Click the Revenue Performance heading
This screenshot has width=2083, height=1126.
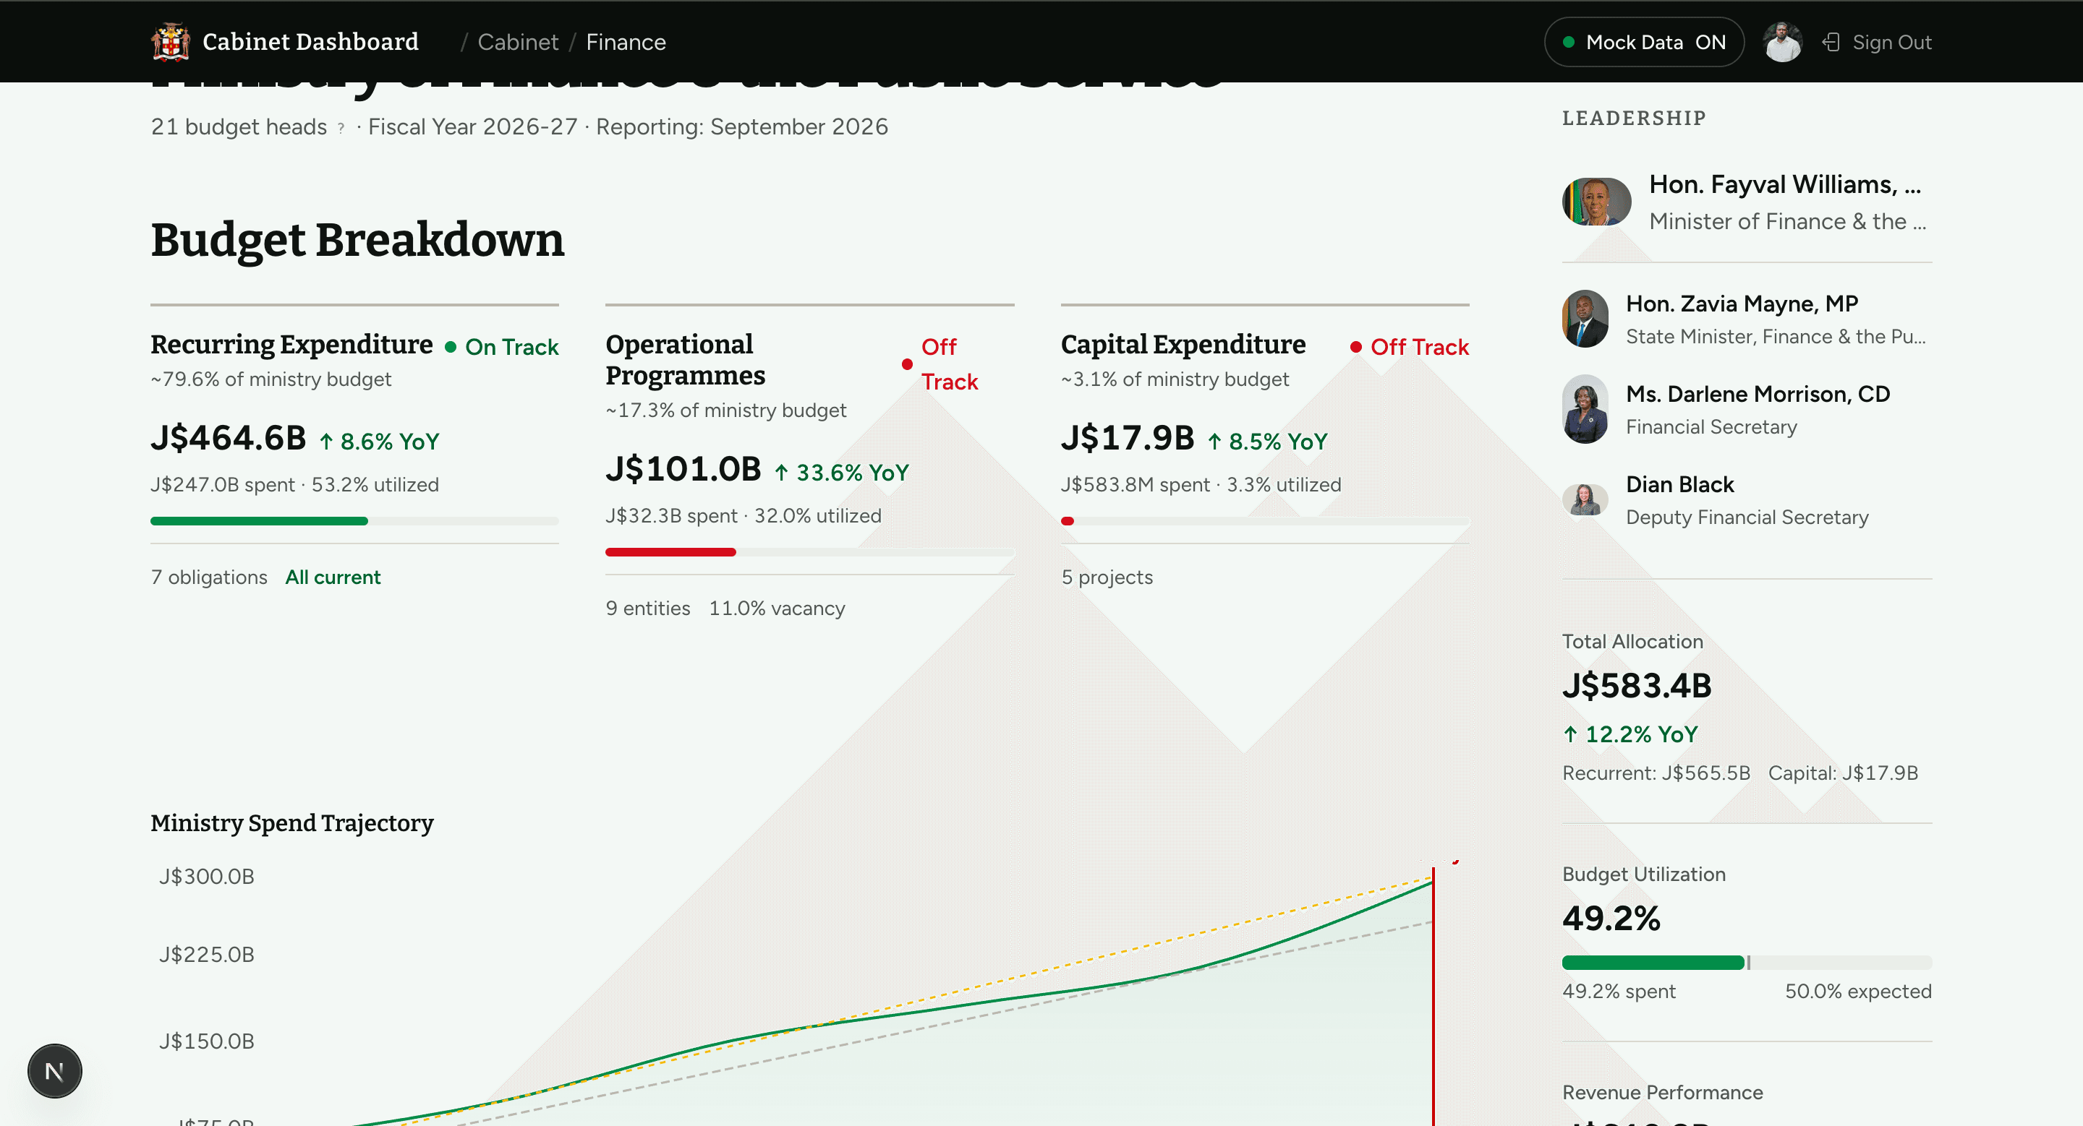pyautogui.click(x=1663, y=1093)
